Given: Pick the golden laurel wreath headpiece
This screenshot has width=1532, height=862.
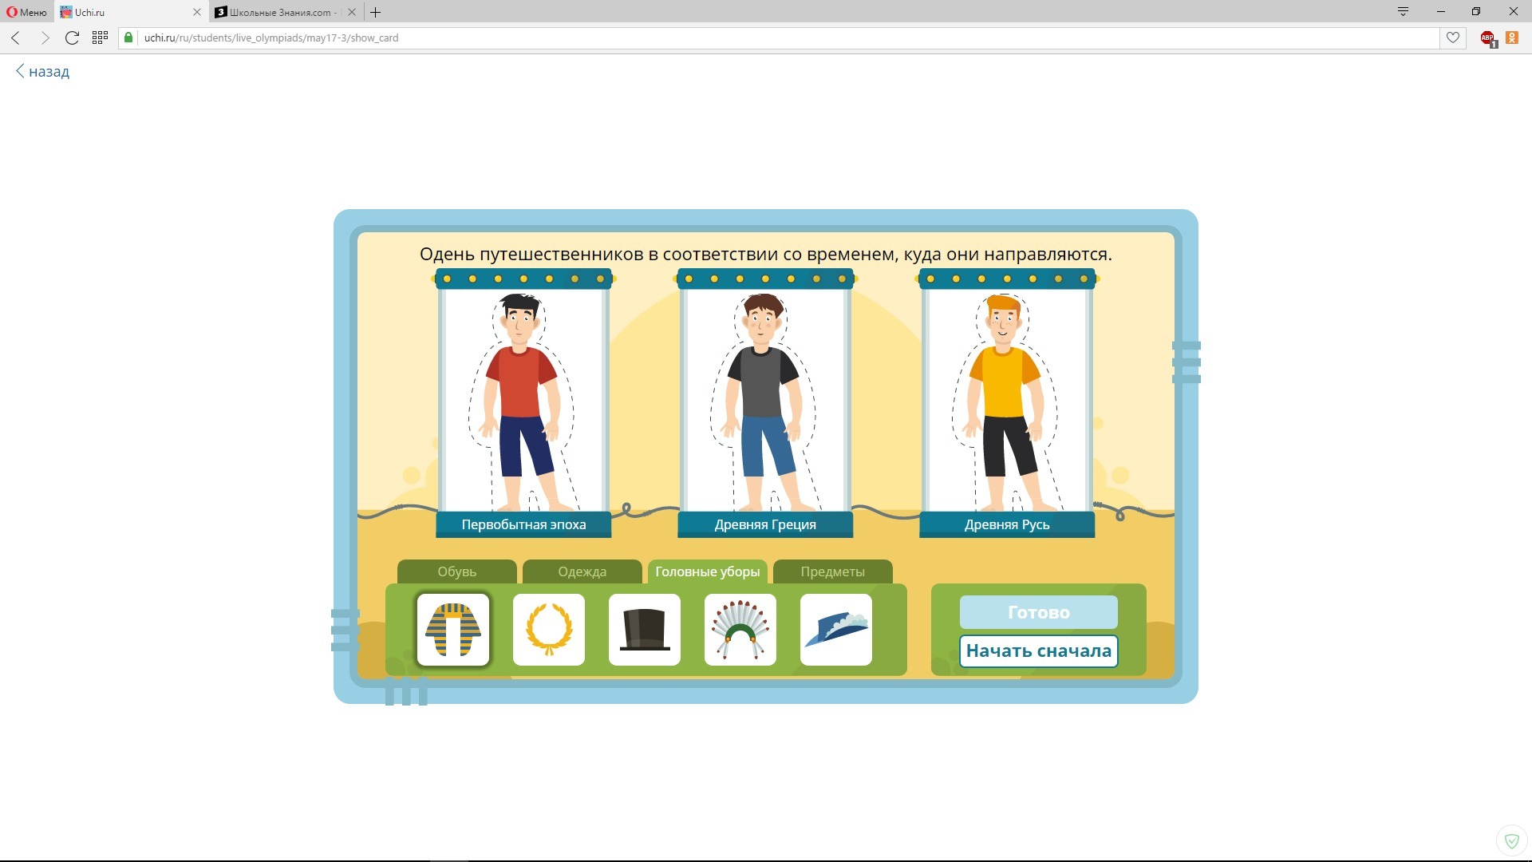Looking at the screenshot, I should point(548,630).
